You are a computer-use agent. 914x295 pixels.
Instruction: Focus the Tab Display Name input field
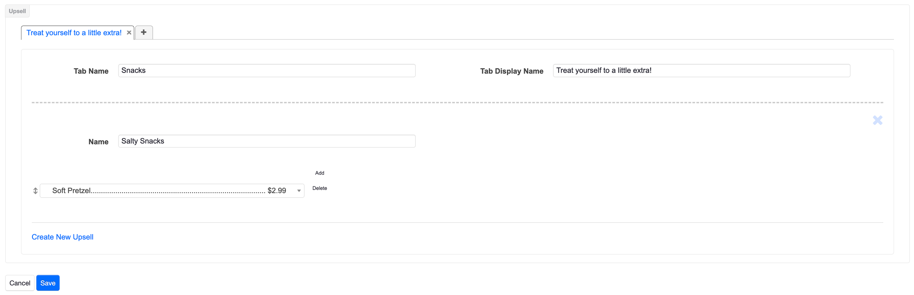click(x=701, y=71)
